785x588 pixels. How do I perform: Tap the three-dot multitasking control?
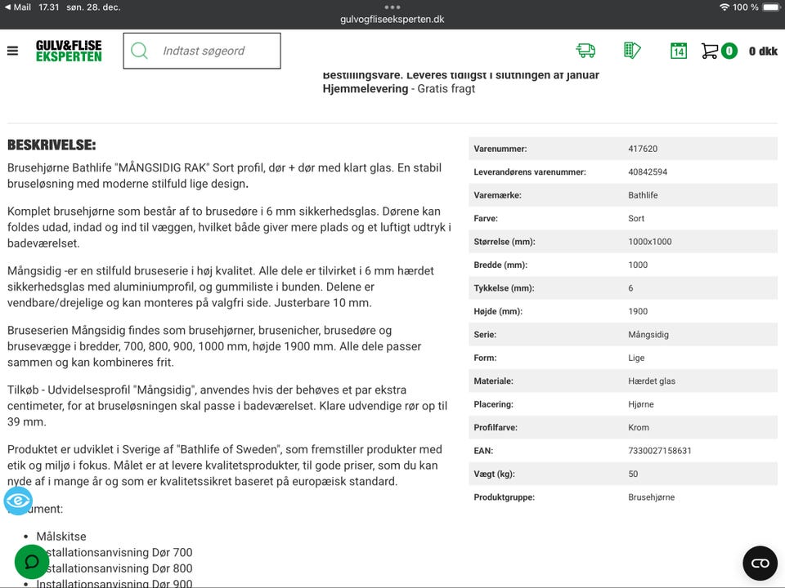[x=392, y=7]
